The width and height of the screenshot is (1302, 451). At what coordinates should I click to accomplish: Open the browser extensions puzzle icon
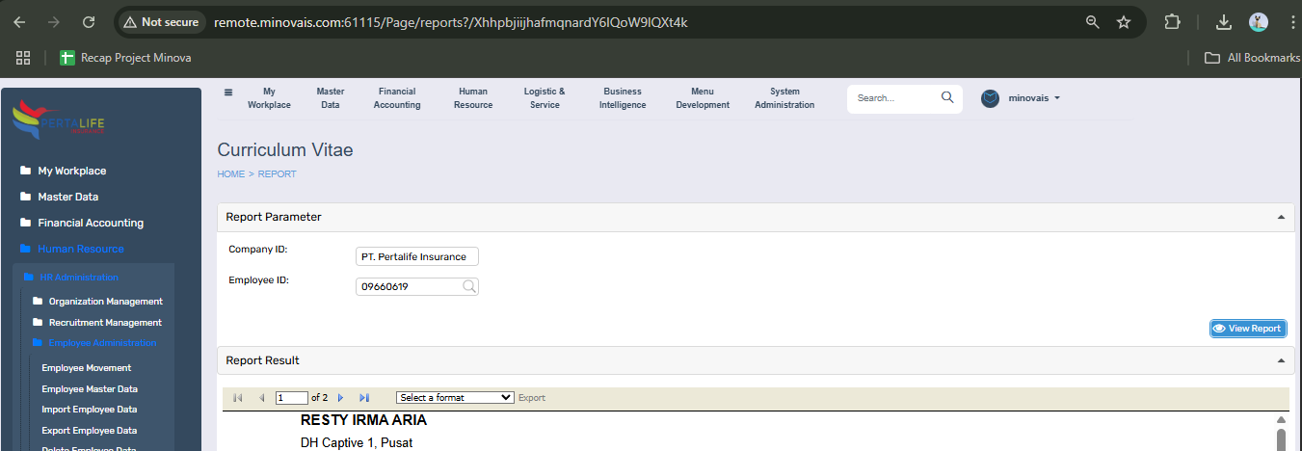pyautogui.click(x=1173, y=21)
